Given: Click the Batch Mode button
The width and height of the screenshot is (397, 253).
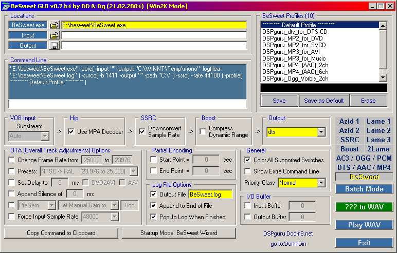Looking at the screenshot, I should (x=364, y=189).
